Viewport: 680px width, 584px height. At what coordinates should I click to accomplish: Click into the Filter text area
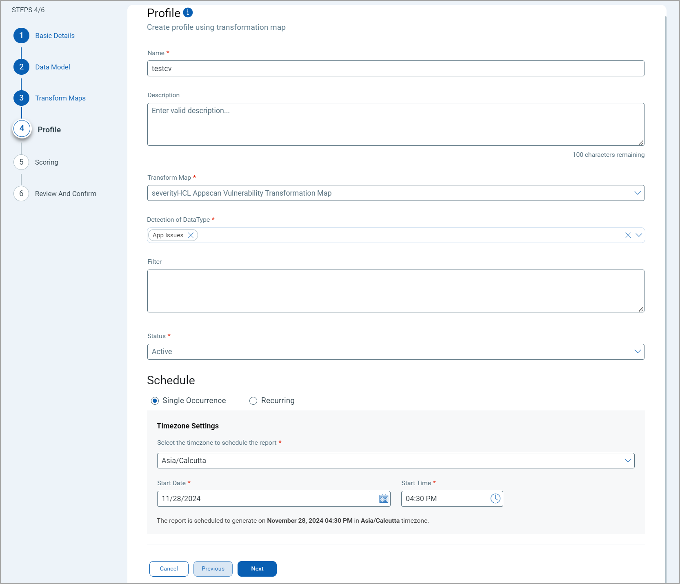395,291
